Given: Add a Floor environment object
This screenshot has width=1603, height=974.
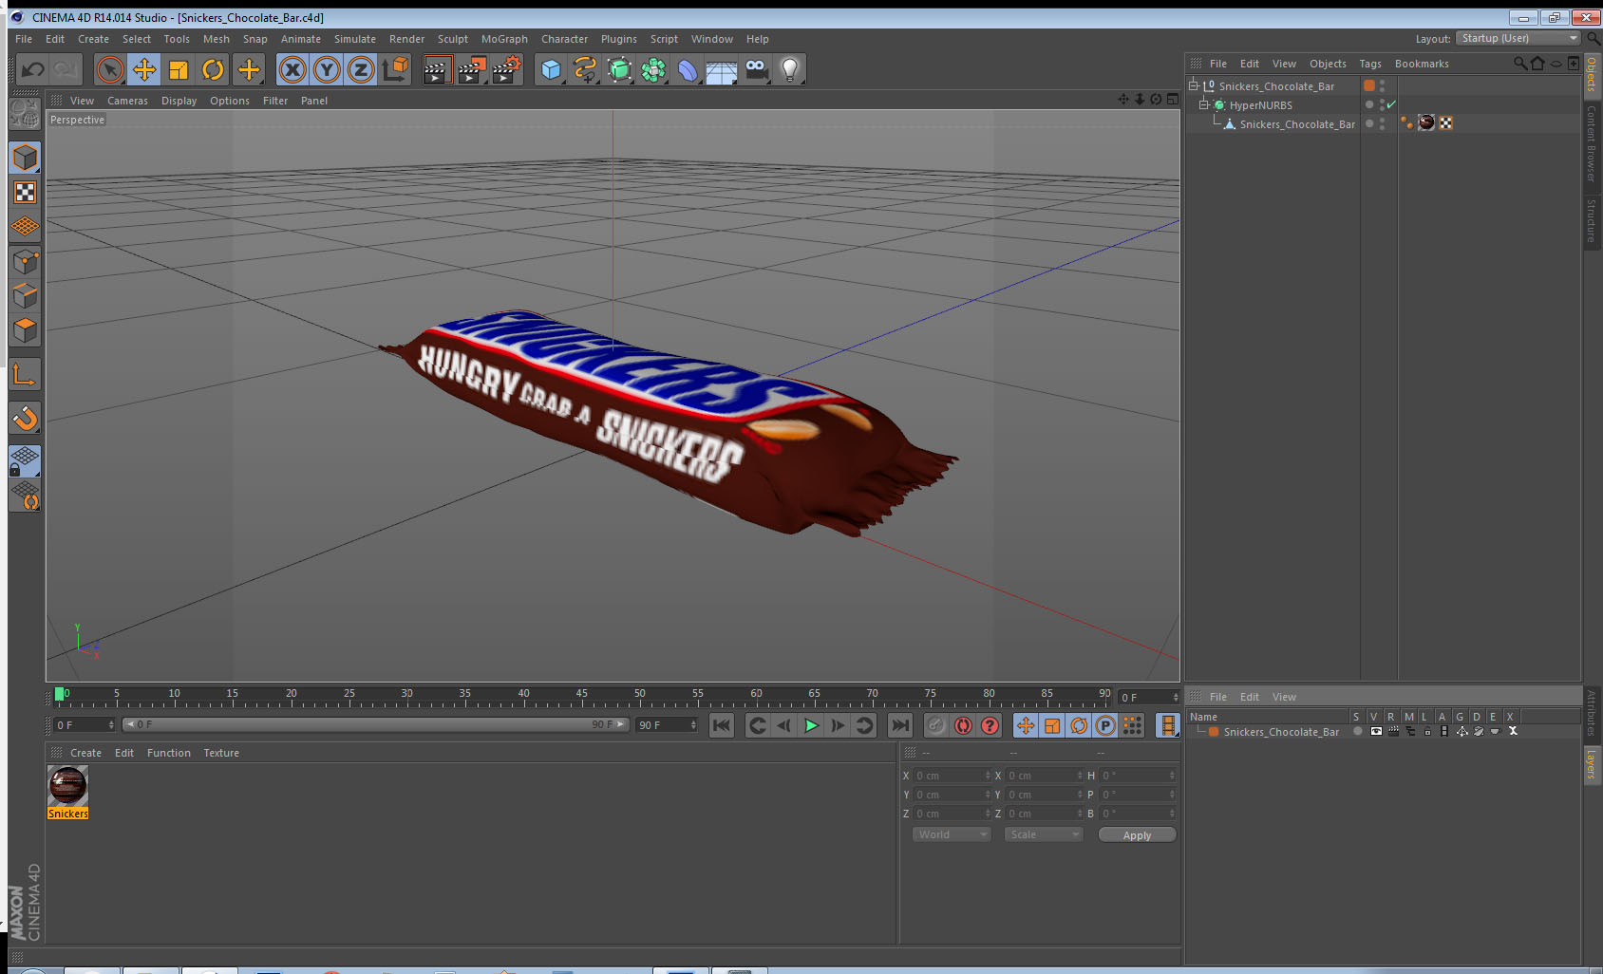Looking at the screenshot, I should tap(722, 69).
